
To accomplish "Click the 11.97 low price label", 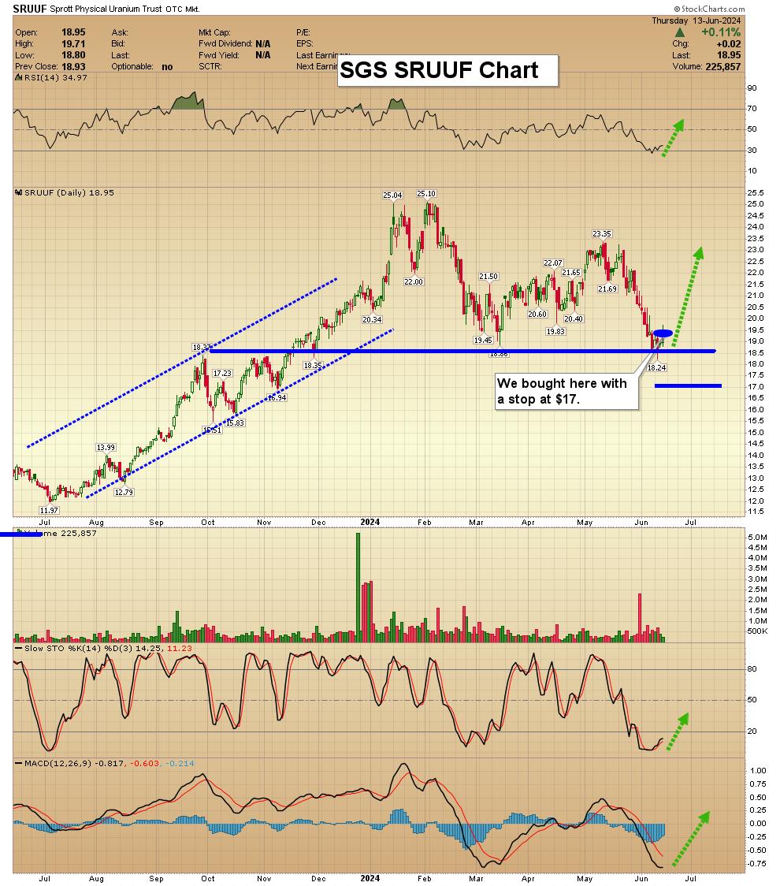I will pyautogui.click(x=49, y=510).
